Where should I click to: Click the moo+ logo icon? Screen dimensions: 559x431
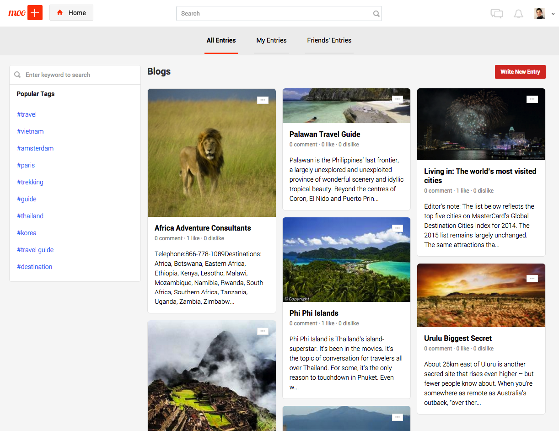coord(26,13)
